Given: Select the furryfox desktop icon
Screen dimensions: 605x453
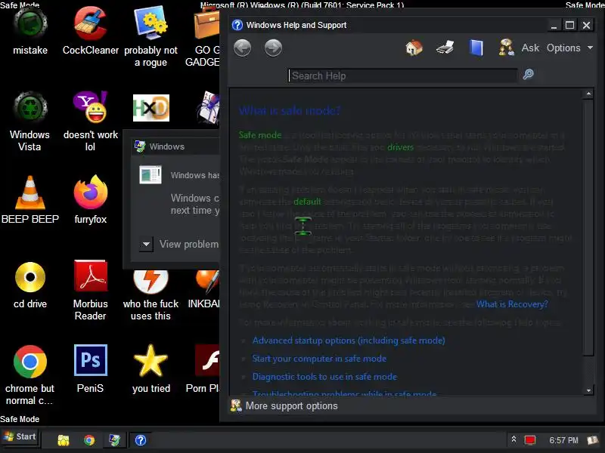Looking at the screenshot, I should click(x=90, y=199).
